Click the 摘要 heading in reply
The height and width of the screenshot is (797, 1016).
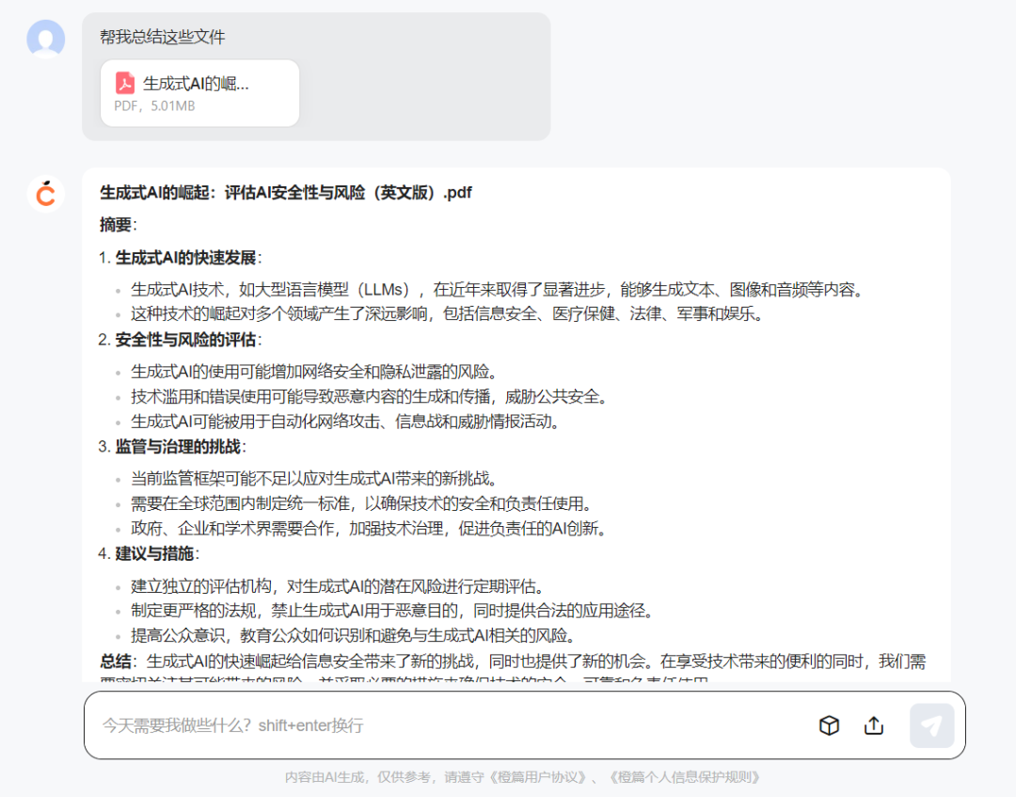click(117, 225)
